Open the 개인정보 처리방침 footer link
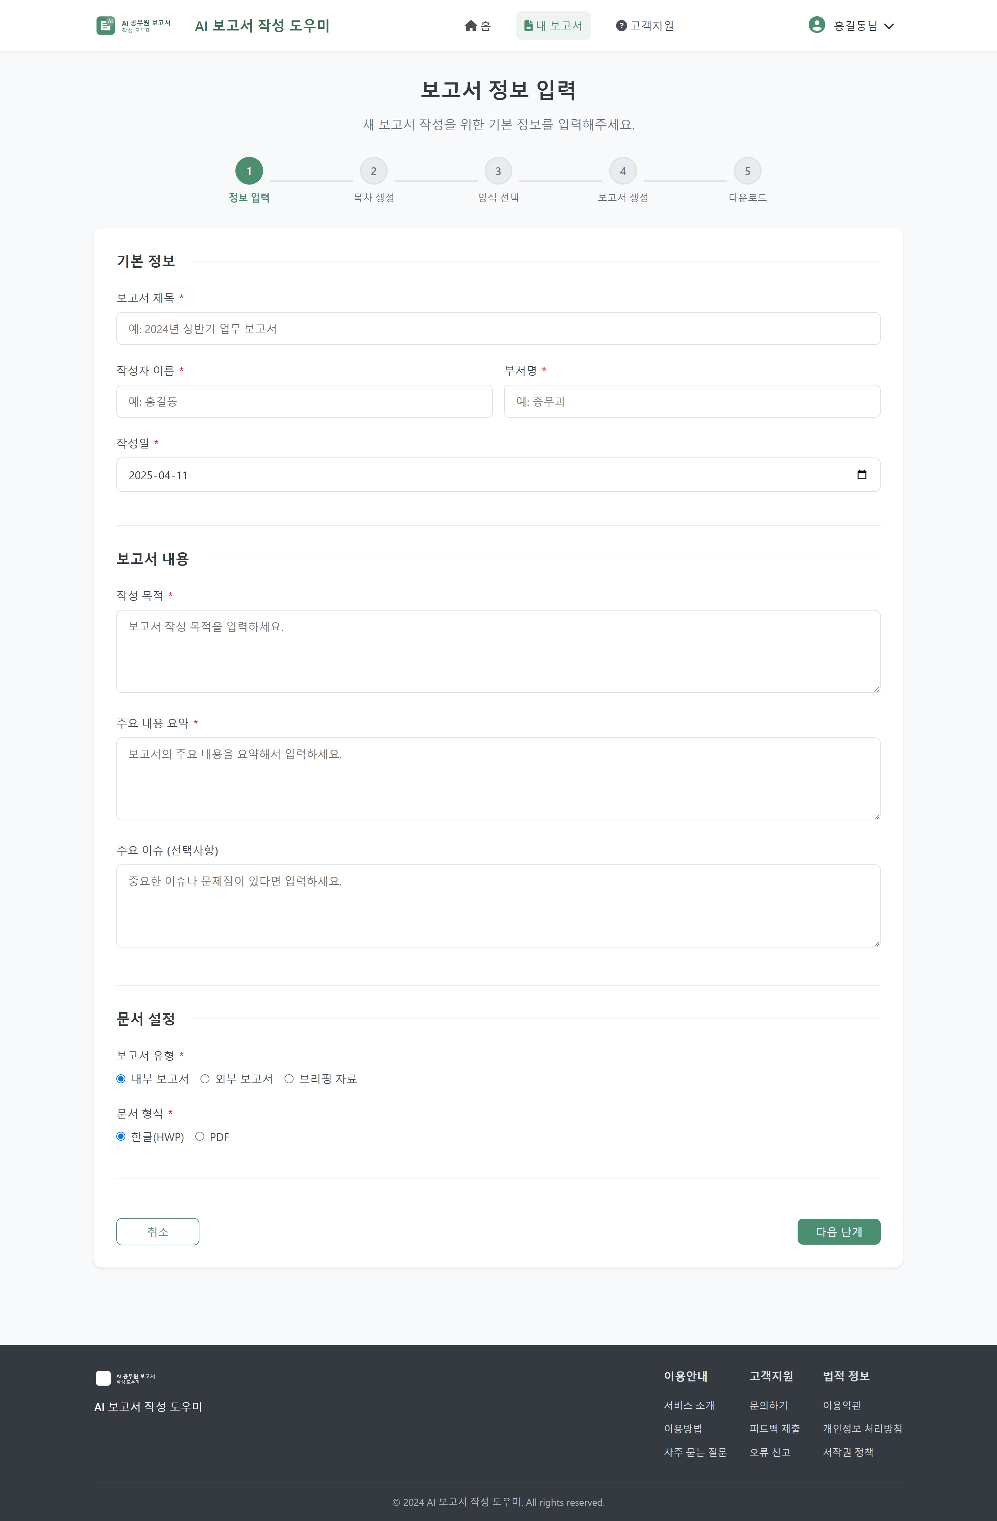The height and width of the screenshot is (1521, 997). pos(862,1428)
